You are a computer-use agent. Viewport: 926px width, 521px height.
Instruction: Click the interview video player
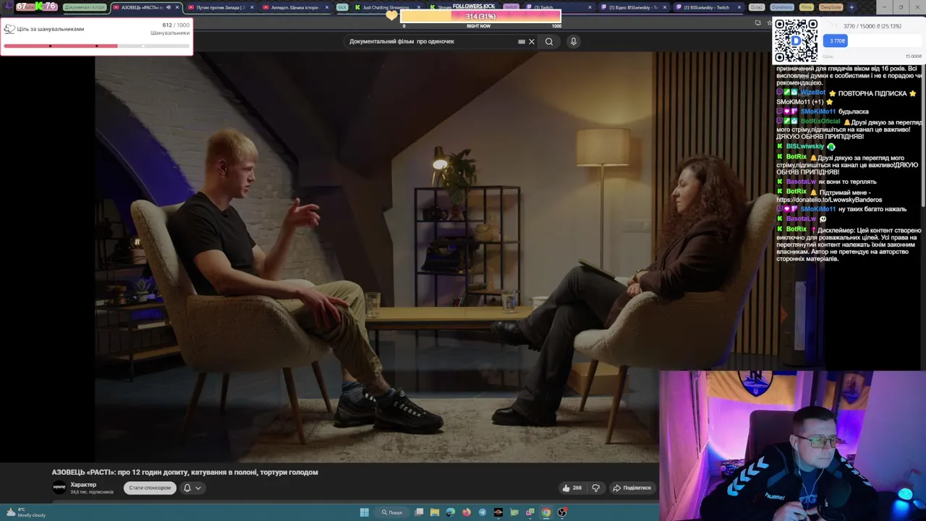377,257
